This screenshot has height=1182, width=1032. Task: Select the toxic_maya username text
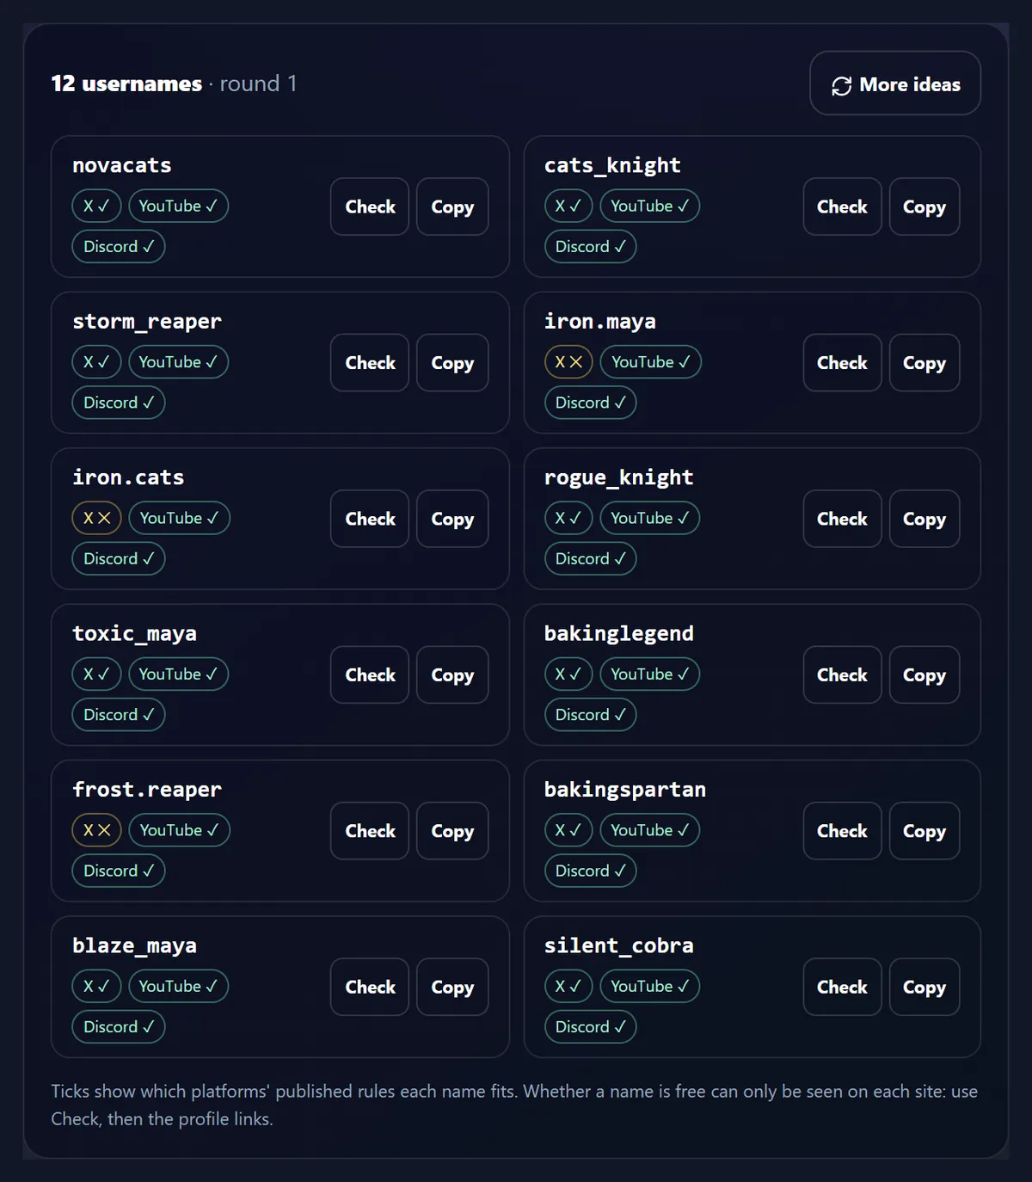135,634
